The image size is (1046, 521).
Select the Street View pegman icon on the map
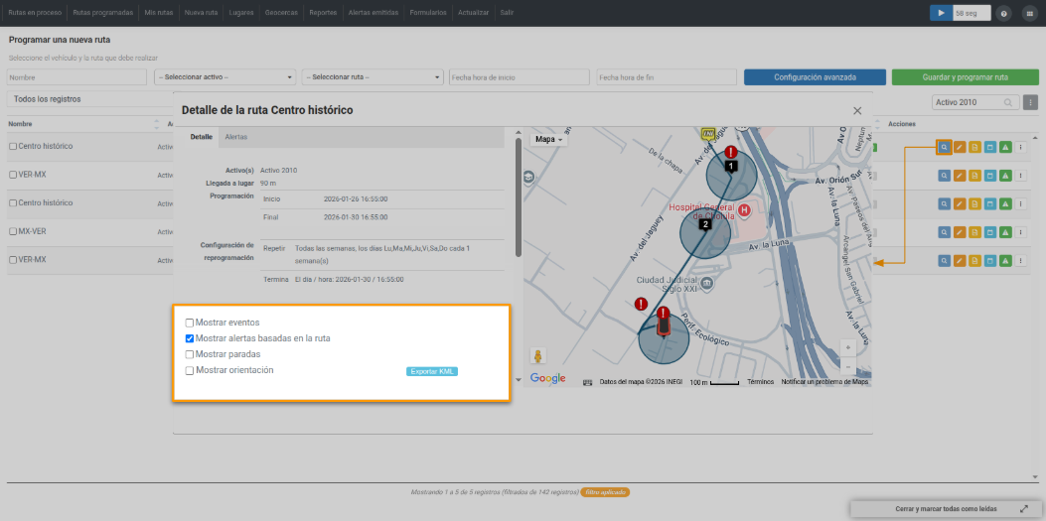(x=539, y=356)
